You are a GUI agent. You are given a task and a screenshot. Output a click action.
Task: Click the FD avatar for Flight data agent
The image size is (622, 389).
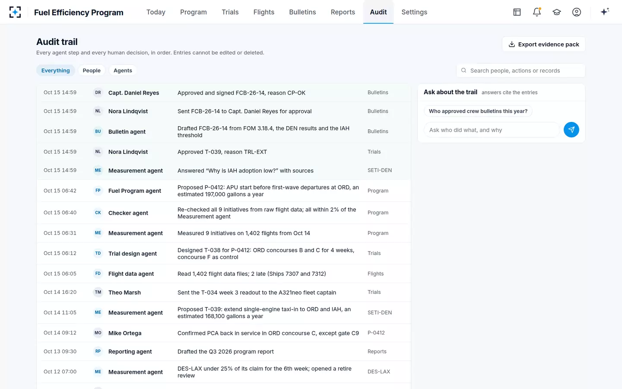[98, 274]
